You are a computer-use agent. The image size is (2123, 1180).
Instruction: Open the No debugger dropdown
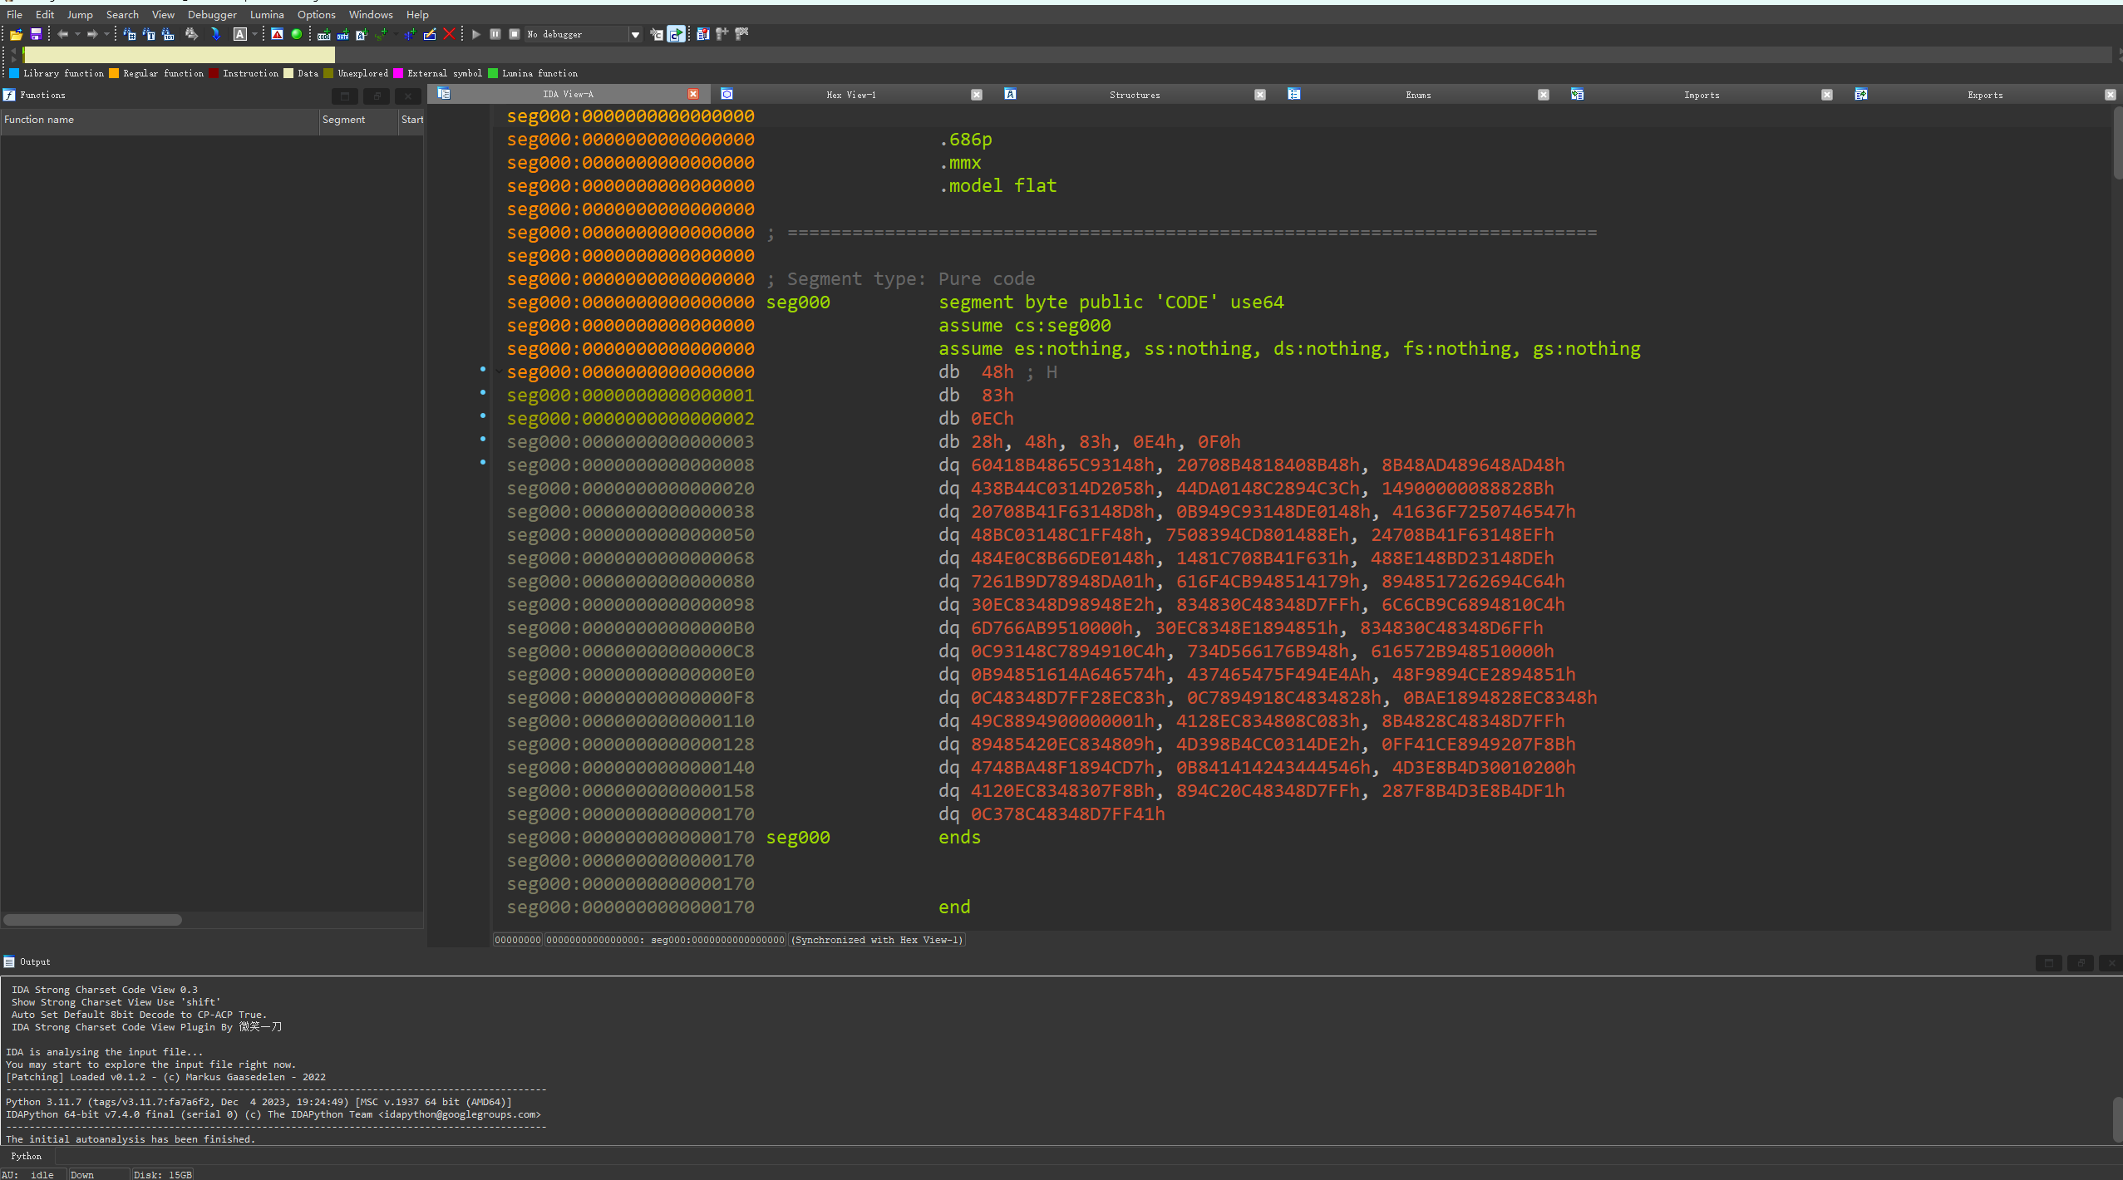pyautogui.click(x=635, y=34)
